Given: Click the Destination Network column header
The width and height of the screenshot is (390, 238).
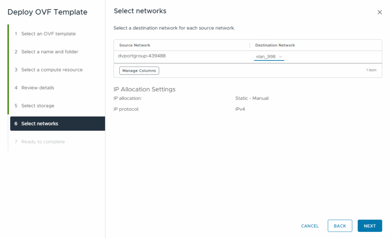Looking at the screenshot, I should pyautogui.click(x=275, y=45).
